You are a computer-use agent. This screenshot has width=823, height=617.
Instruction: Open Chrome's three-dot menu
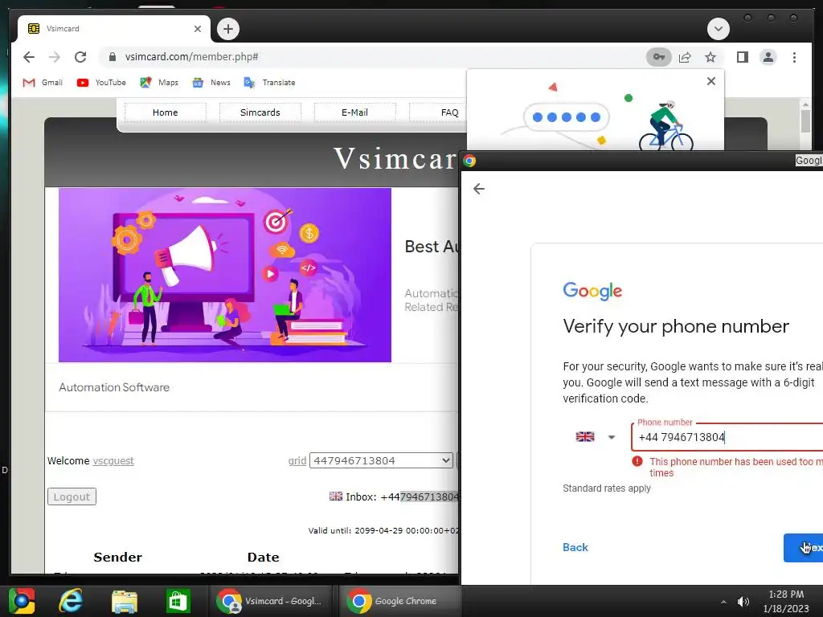pyautogui.click(x=794, y=57)
